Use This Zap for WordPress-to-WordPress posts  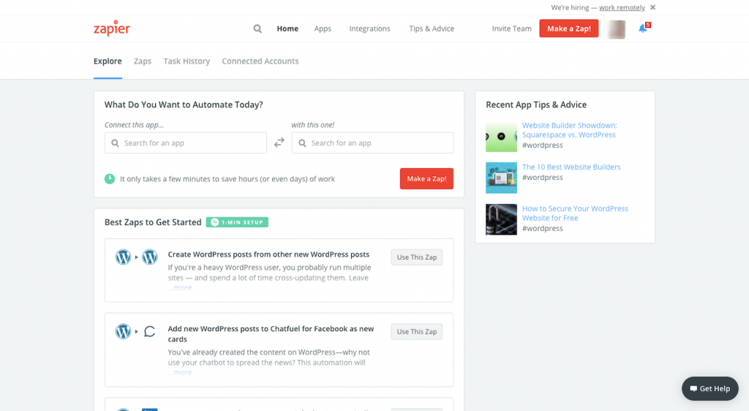(416, 257)
